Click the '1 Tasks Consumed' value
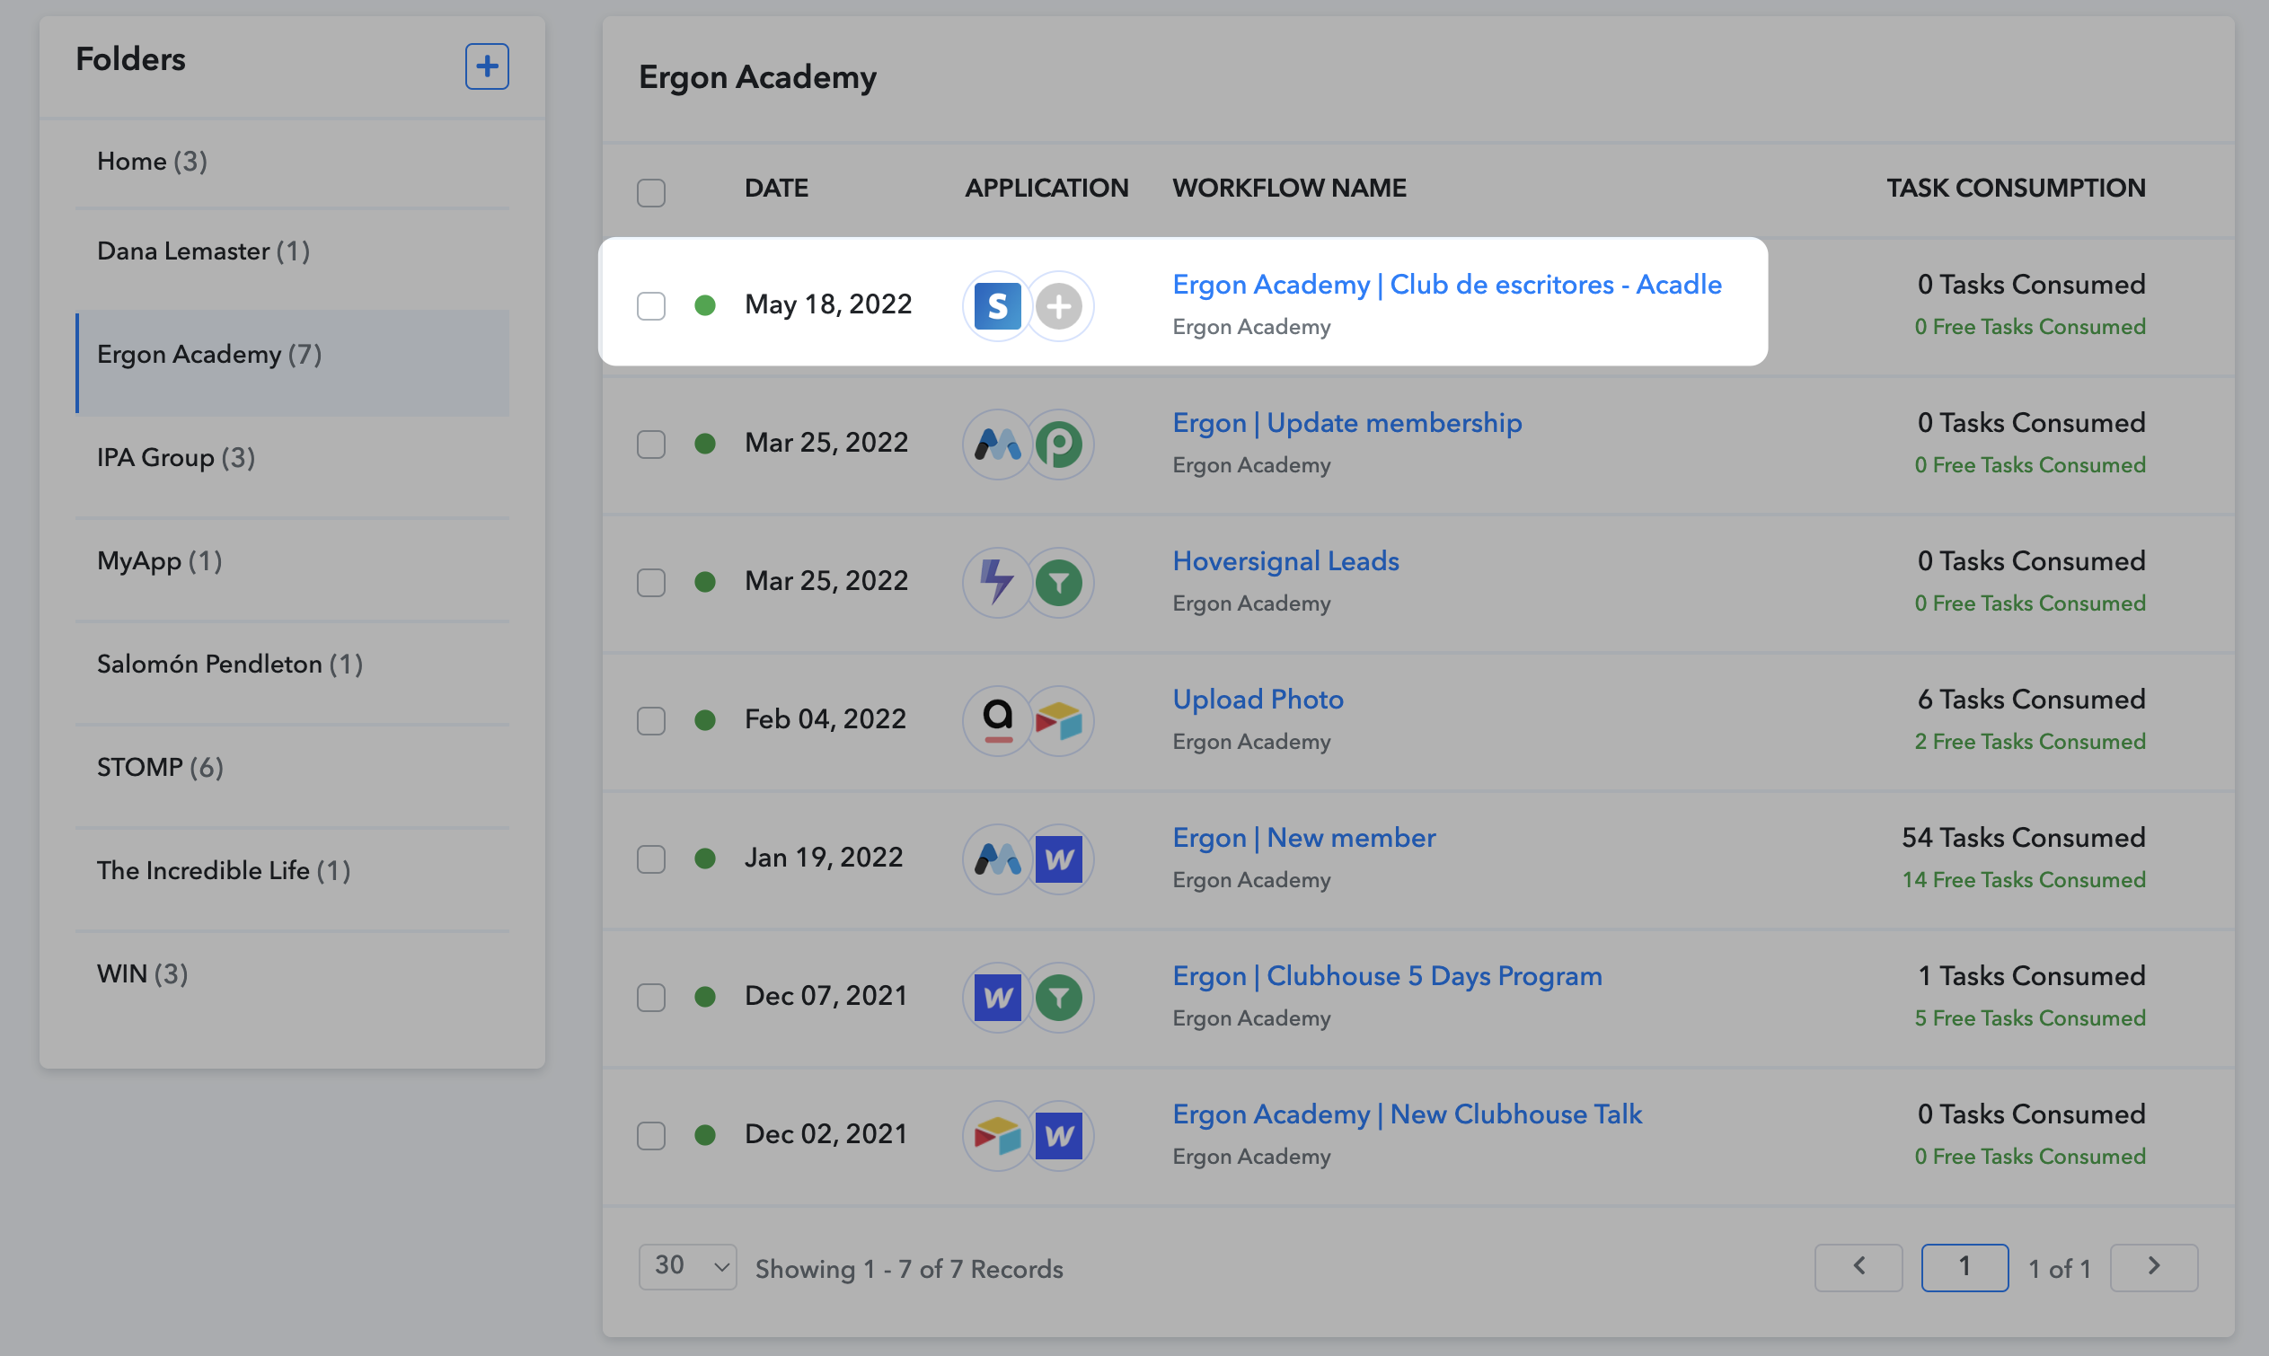The width and height of the screenshot is (2269, 1356). tap(2033, 976)
